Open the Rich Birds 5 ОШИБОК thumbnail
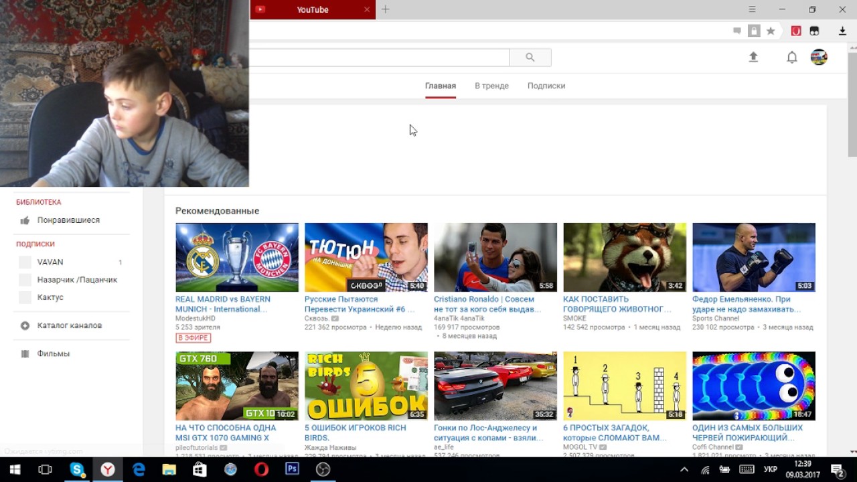 [x=366, y=386]
